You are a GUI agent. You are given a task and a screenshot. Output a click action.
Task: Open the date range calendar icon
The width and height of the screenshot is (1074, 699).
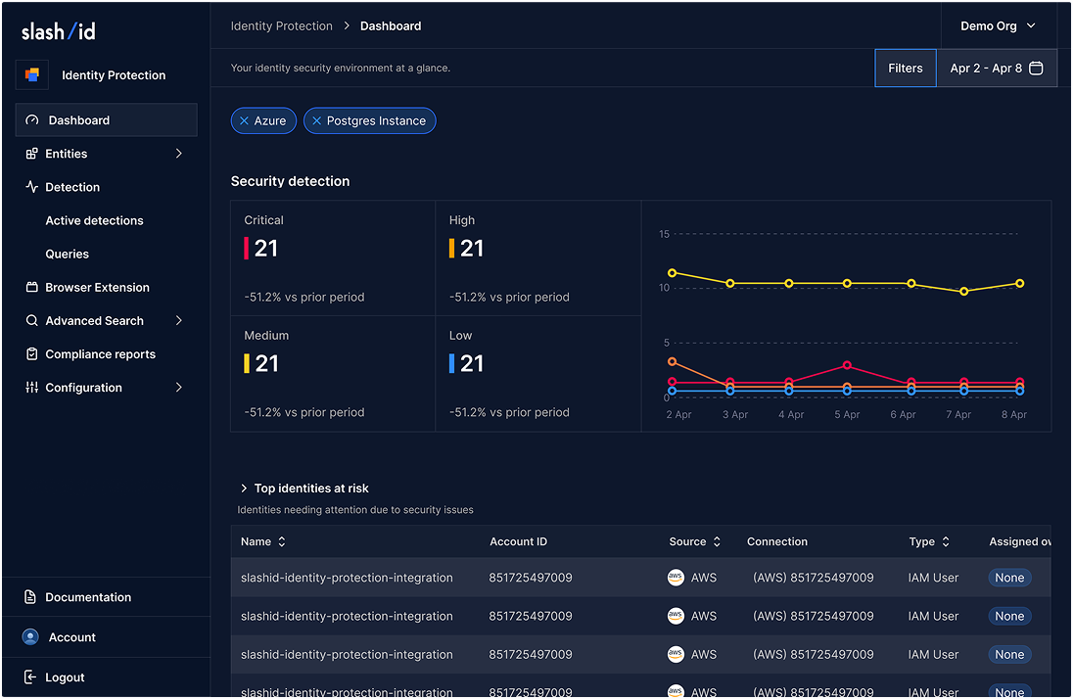(x=1036, y=69)
